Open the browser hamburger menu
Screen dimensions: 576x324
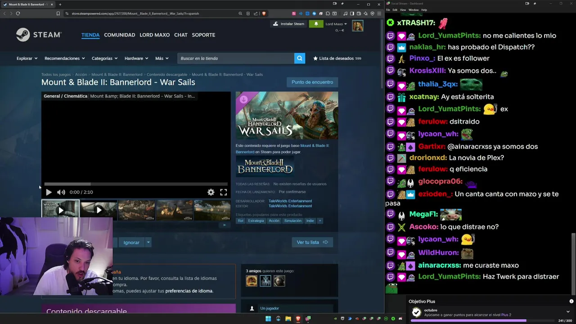379,13
